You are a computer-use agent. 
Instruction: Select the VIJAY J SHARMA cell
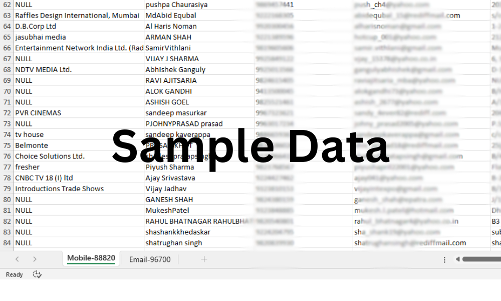[199, 59]
